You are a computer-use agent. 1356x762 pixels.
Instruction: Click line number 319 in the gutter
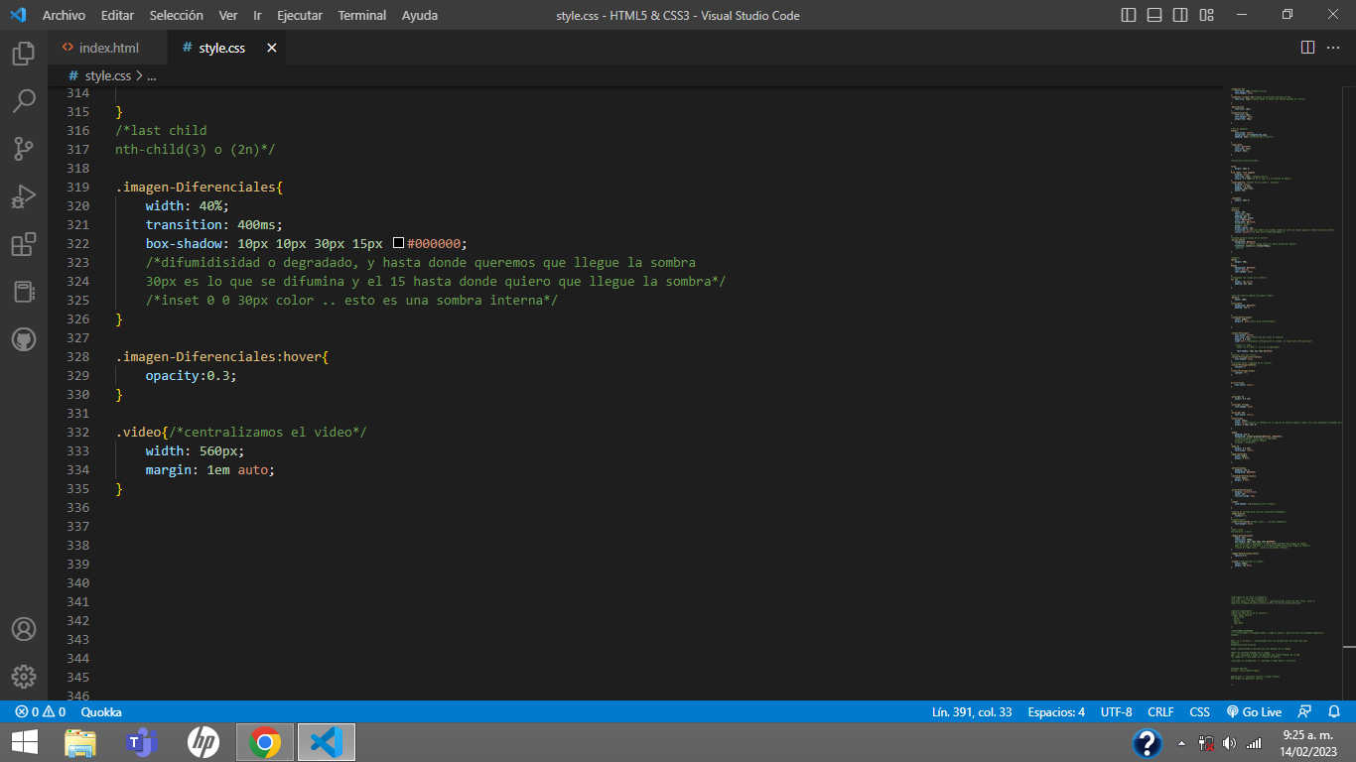pos(76,187)
